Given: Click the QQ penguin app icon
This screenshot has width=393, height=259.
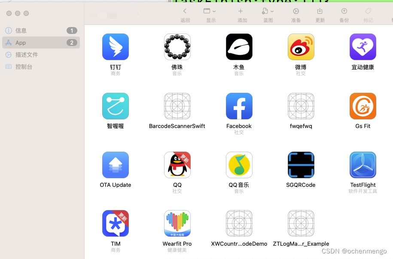Looking at the screenshot, I should coord(177,165).
